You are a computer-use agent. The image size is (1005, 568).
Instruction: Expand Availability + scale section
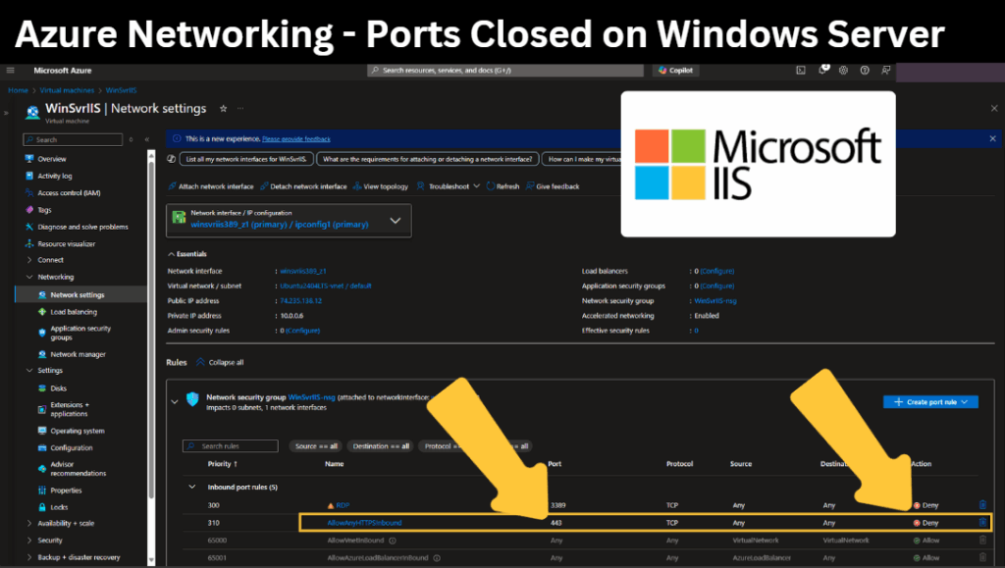pyautogui.click(x=29, y=523)
